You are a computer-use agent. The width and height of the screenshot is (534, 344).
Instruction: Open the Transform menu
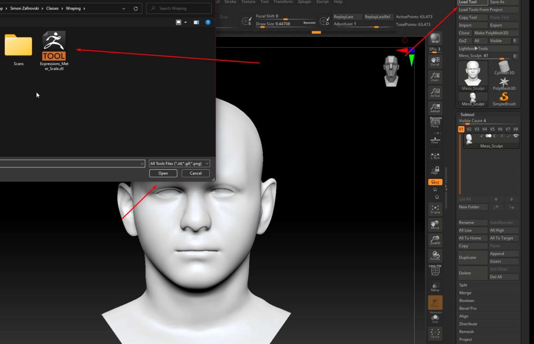coord(283,2)
